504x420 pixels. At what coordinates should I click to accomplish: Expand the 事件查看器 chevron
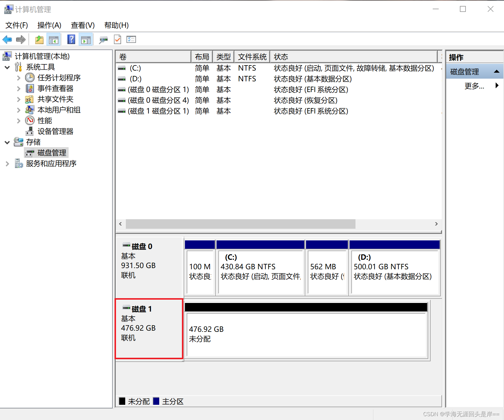pos(19,89)
